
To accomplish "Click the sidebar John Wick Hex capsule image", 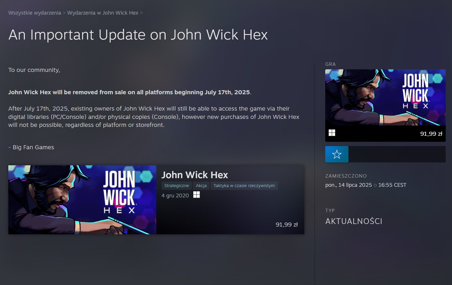I will click(385, 97).
